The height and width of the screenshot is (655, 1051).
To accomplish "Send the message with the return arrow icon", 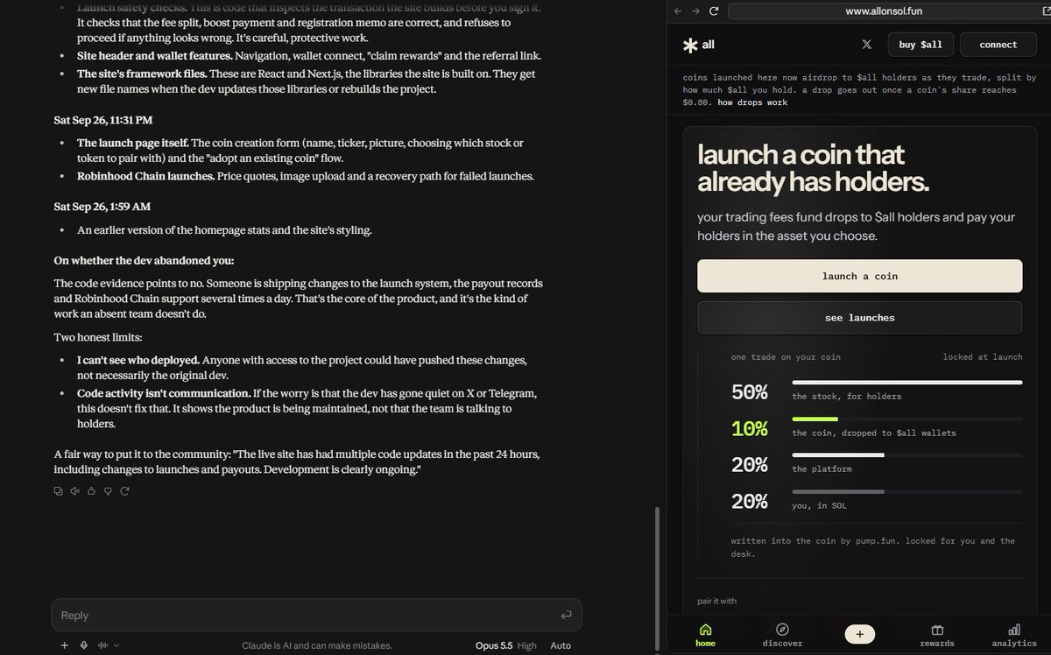I will point(567,615).
